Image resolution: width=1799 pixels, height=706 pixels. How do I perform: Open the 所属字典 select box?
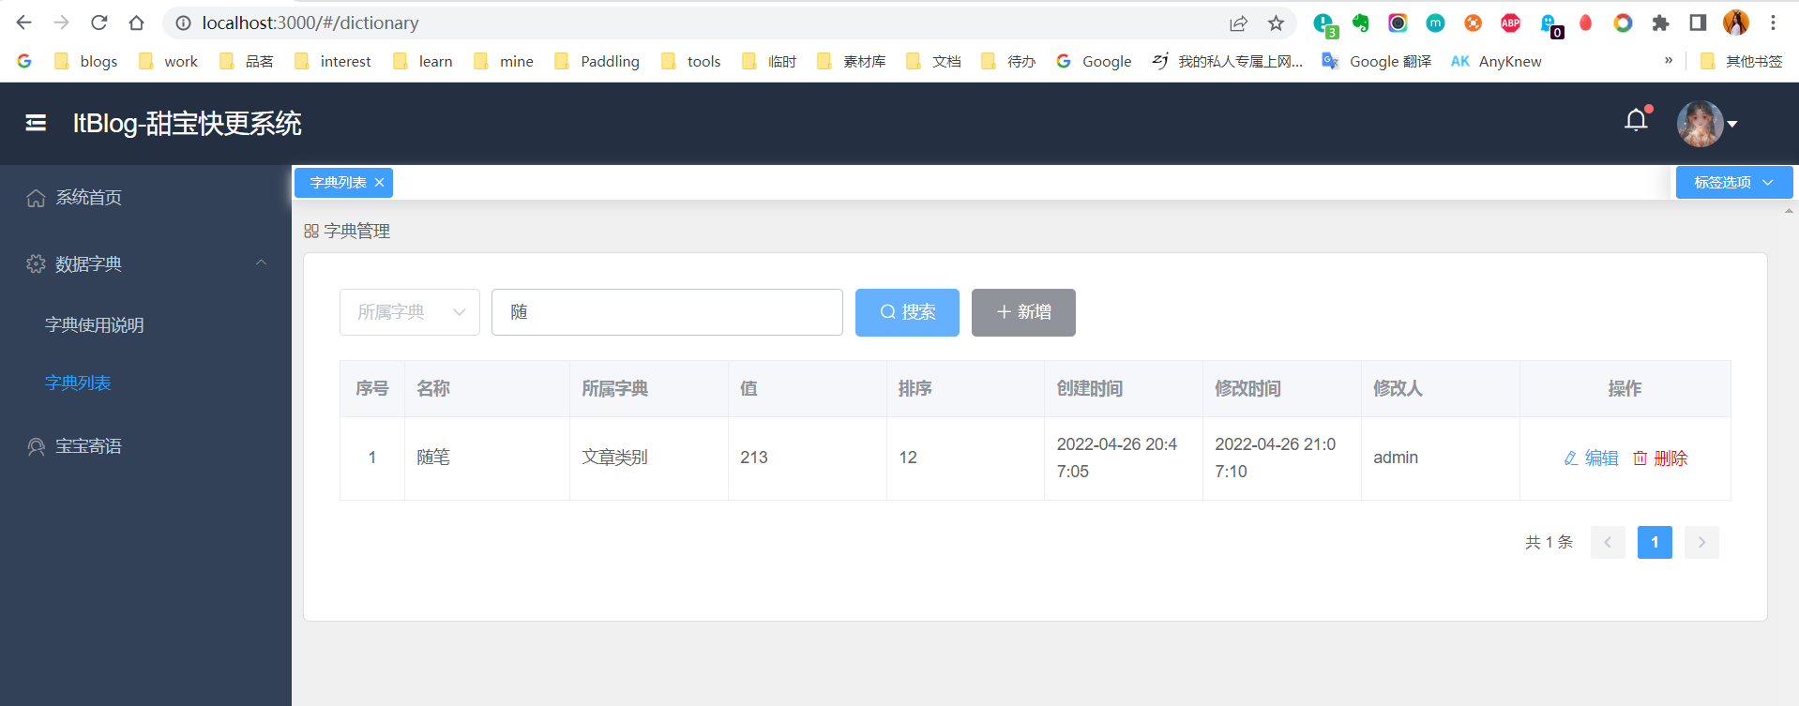click(x=410, y=312)
